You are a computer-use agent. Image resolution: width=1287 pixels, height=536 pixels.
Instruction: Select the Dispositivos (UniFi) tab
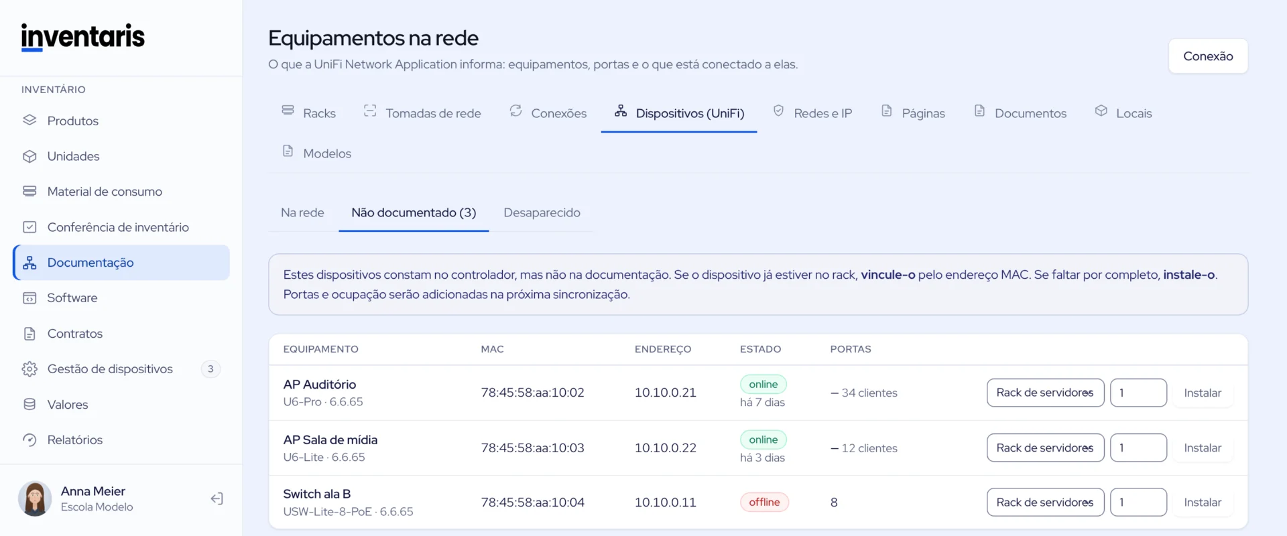click(x=679, y=113)
